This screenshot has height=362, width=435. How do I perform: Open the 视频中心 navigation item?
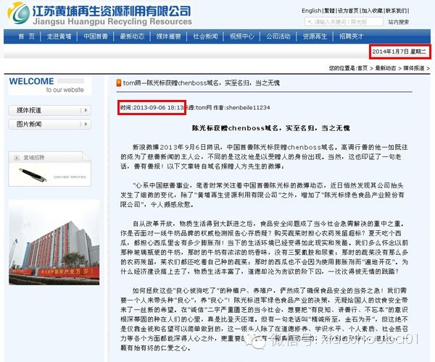click(242, 36)
